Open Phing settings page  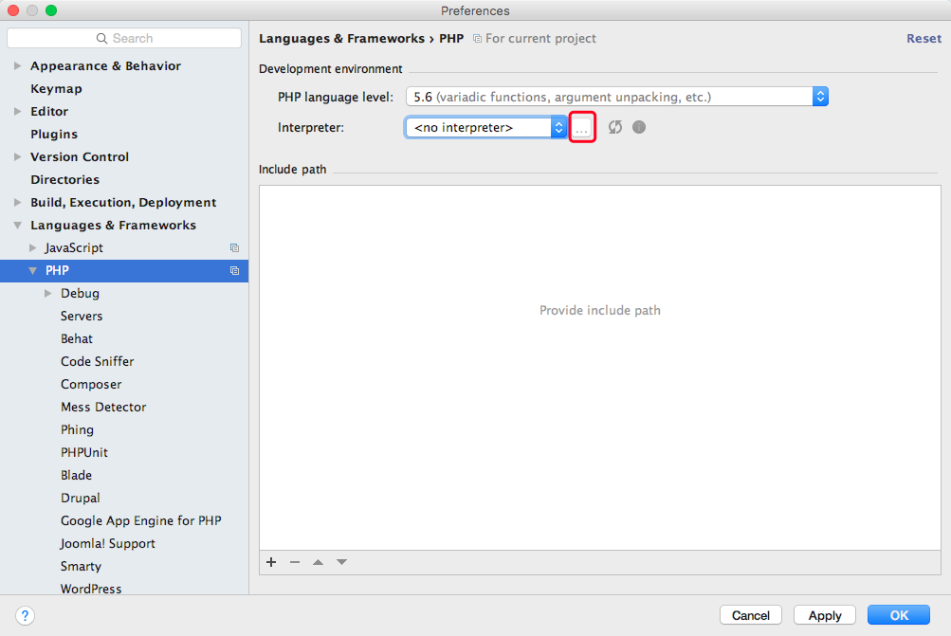click(77, 430)
